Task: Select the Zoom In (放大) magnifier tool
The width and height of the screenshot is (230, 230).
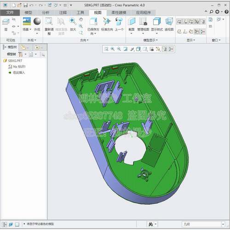Action: pyautogui.click(x=73, y=22)
